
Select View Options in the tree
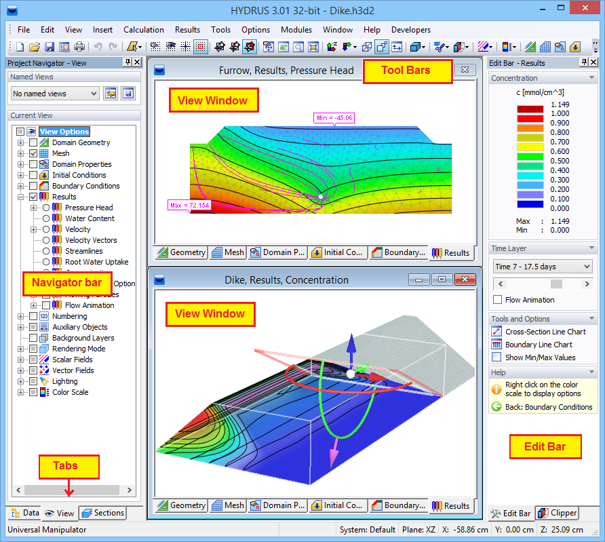[64, 132]
